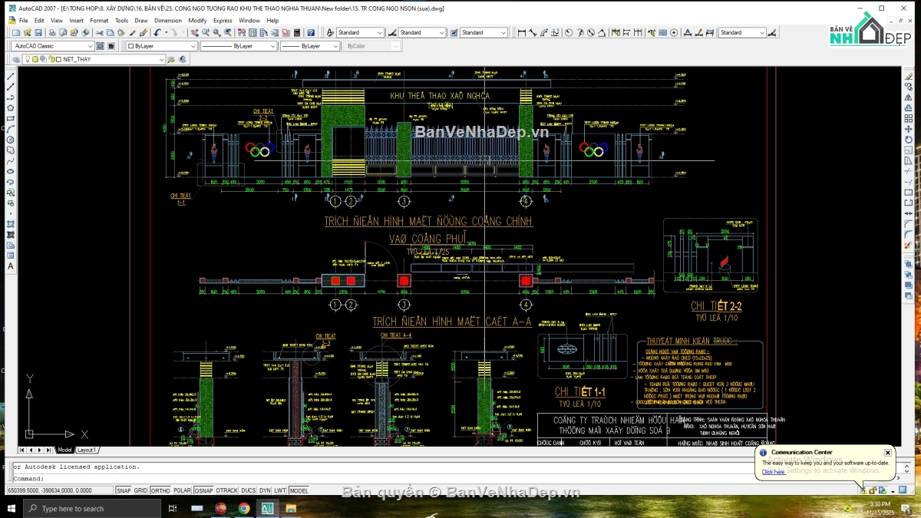Click the Match Properties brush icon
This screenshot has width=921, height=518.
[x=144, y=32]
